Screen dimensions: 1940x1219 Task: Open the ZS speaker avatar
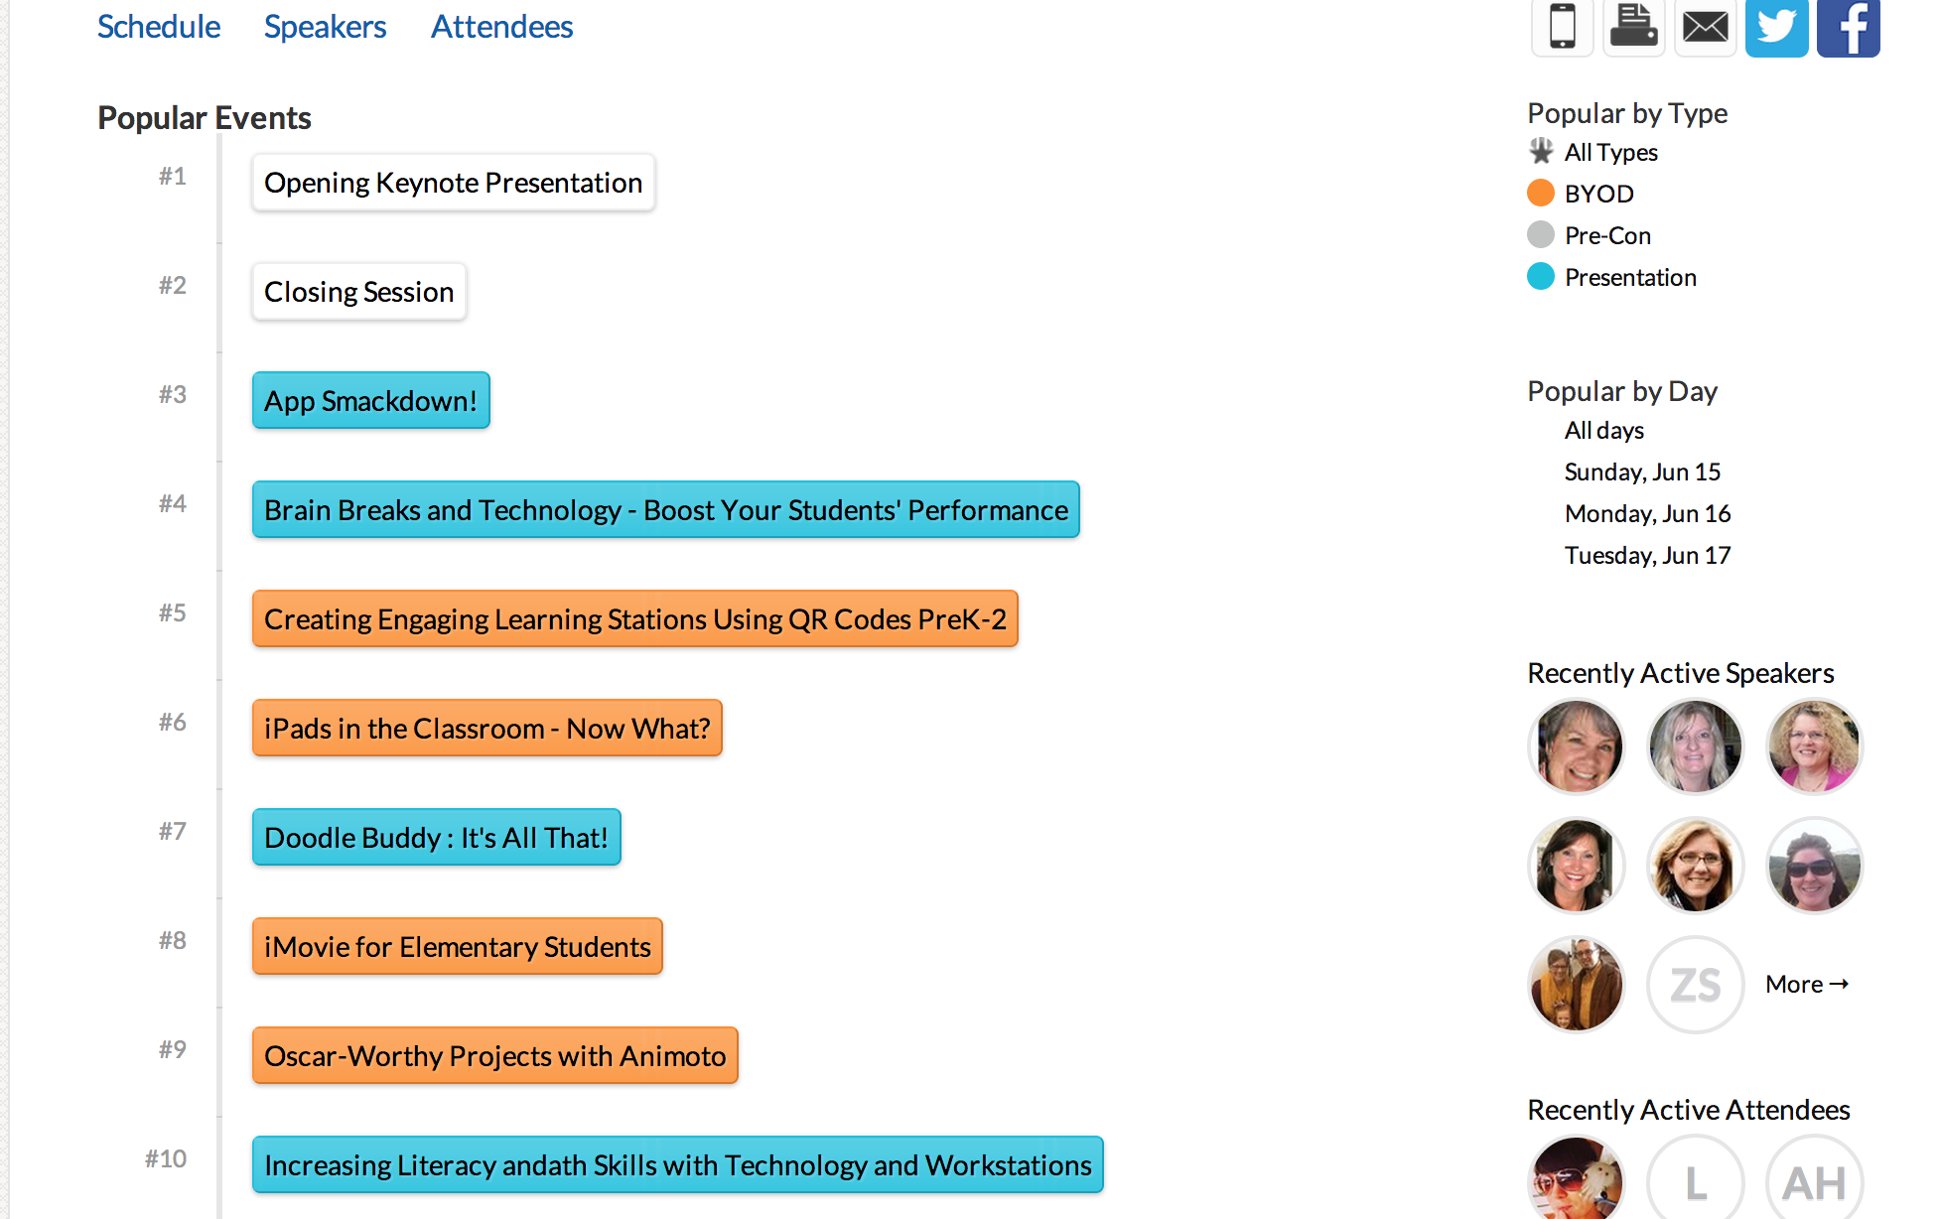pos(1696,985)
